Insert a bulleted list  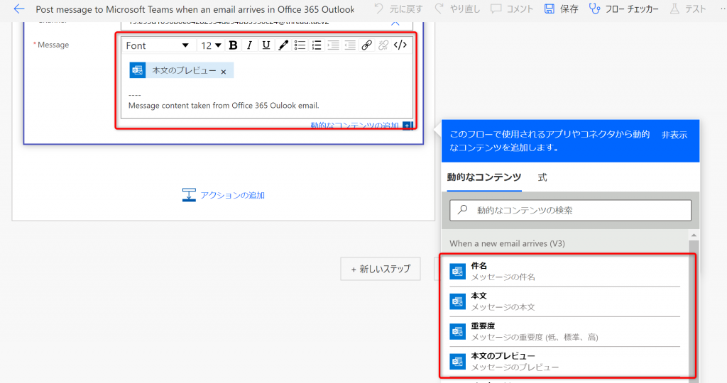coord(300,45)
